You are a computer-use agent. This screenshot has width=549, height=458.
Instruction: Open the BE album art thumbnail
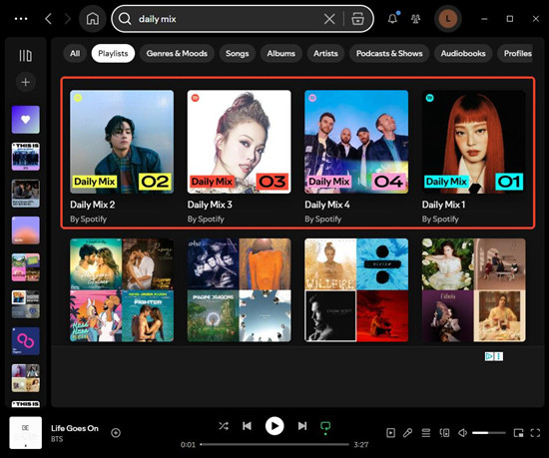26,432
